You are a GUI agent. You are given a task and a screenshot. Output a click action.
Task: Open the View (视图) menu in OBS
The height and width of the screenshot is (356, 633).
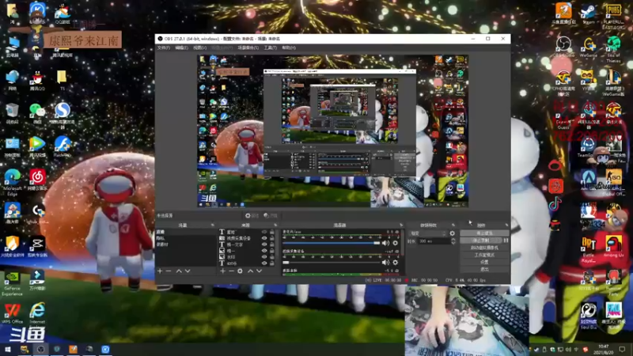199,47
